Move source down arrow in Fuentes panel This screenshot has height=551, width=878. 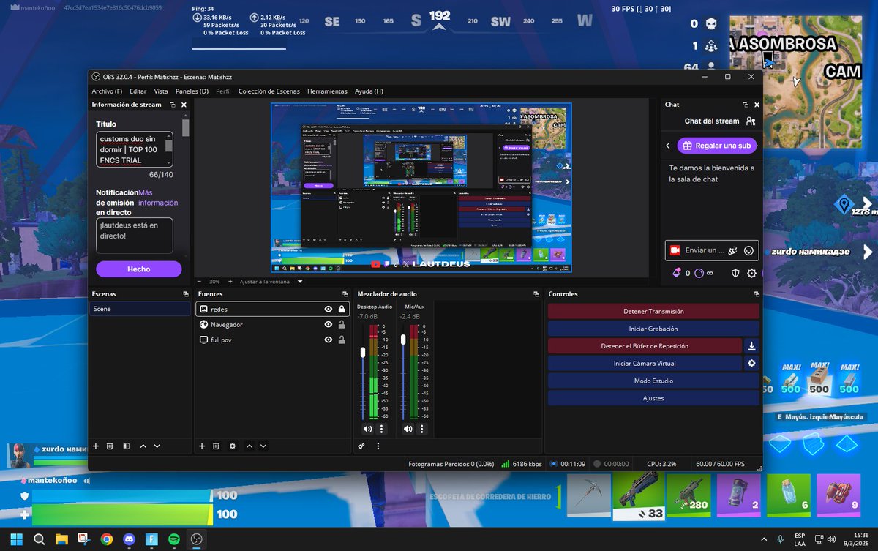(x=263, y=446)
